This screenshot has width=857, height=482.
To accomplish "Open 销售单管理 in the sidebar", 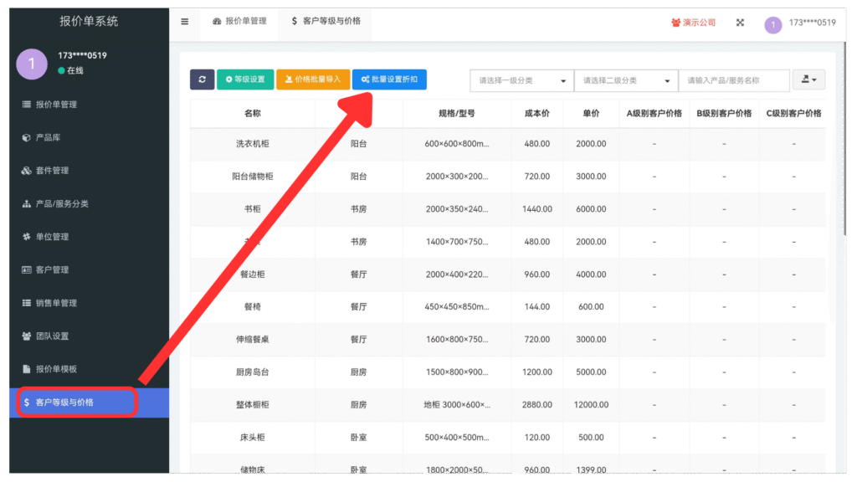I will (55, 303).
